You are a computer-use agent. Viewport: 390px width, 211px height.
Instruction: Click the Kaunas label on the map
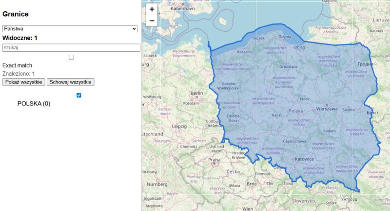pyautogui.click(x=376, y=31)
